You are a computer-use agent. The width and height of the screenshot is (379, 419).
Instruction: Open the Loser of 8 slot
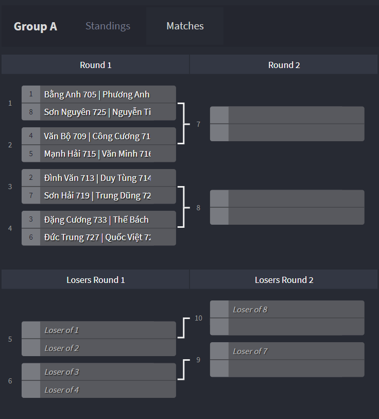(x=287, y=309)
